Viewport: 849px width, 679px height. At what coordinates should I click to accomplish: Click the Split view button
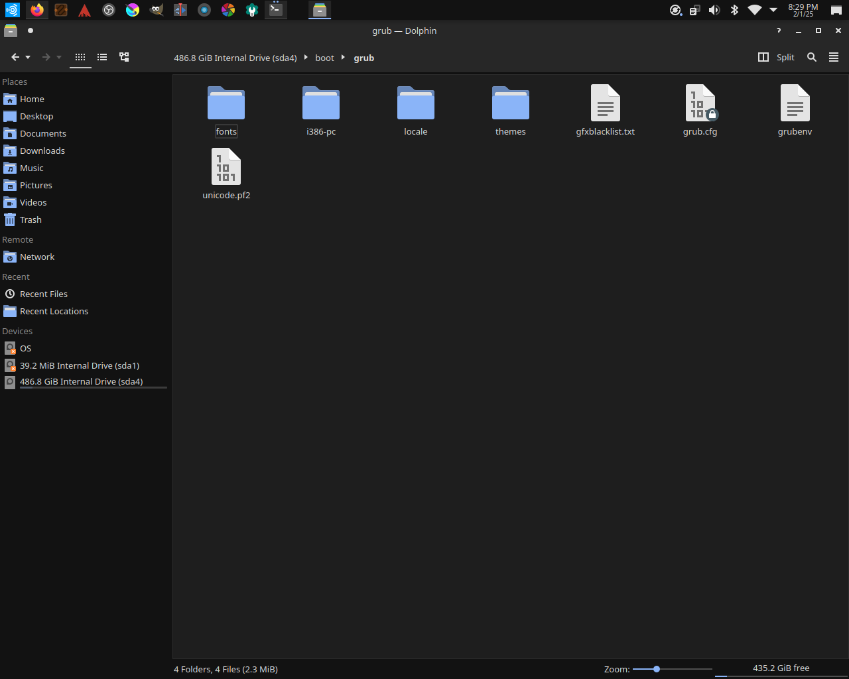point(776,58)
